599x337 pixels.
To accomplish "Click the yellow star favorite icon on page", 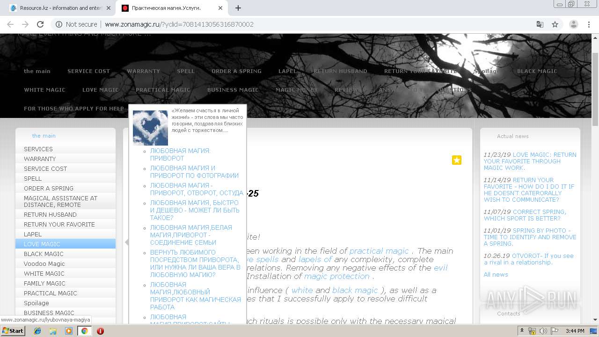I will tap(457, 160).
